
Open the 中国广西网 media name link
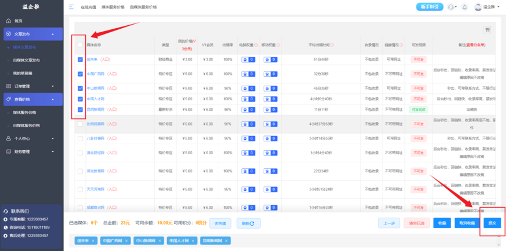click(x=95, y=74)
